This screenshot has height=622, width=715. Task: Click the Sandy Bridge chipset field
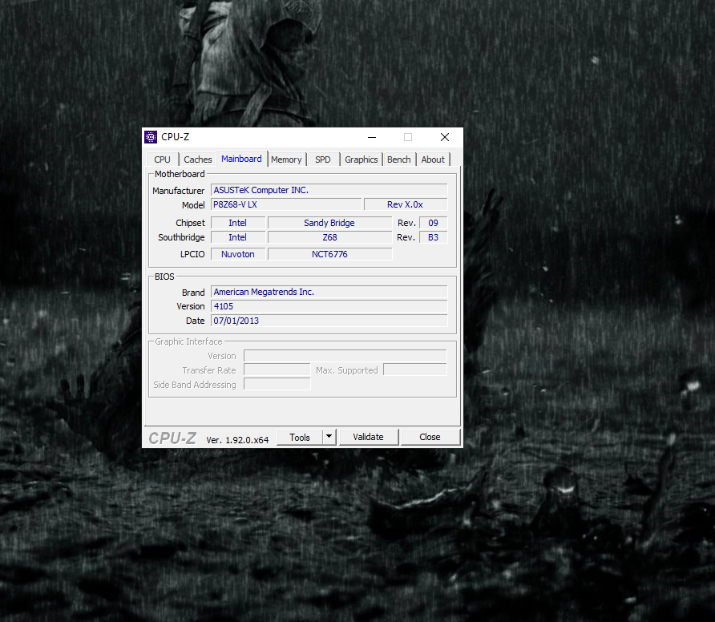tap(329, 223)
